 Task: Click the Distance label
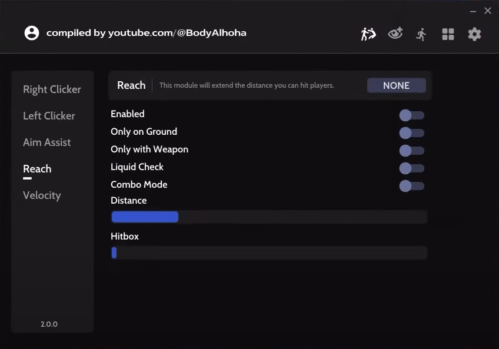tap(128, 200)
